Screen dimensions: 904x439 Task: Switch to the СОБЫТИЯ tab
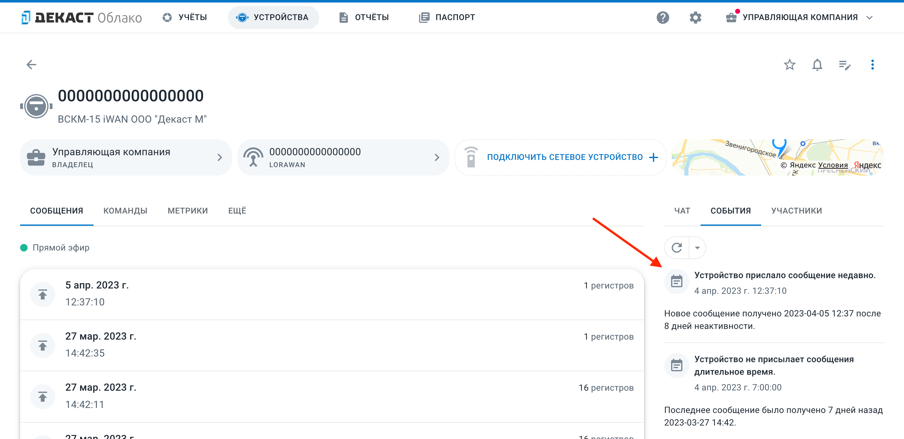[x=731, y=211]
